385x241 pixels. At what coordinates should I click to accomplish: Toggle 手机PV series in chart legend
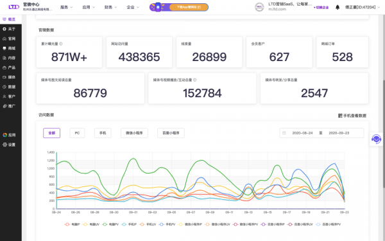(x=167, y=224)
